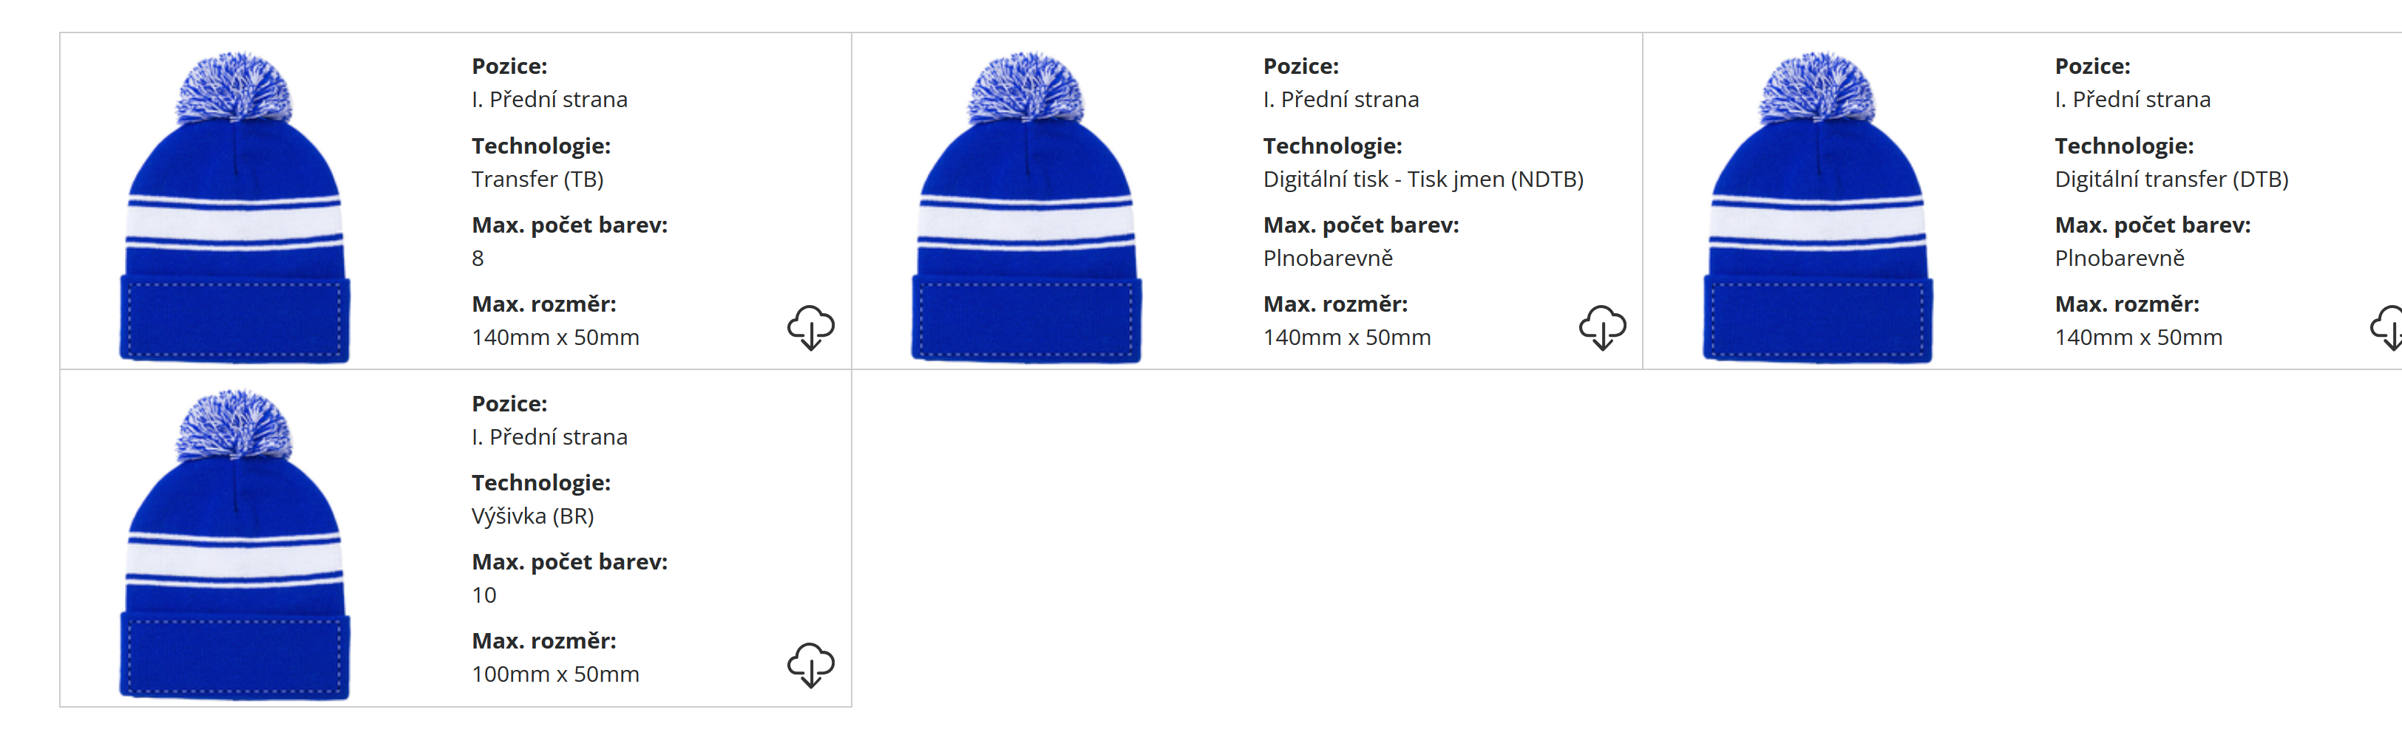Click max color count 10 in embroidery card

484,595
